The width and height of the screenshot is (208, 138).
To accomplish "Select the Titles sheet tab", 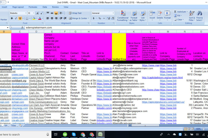I will click(14, 125).
